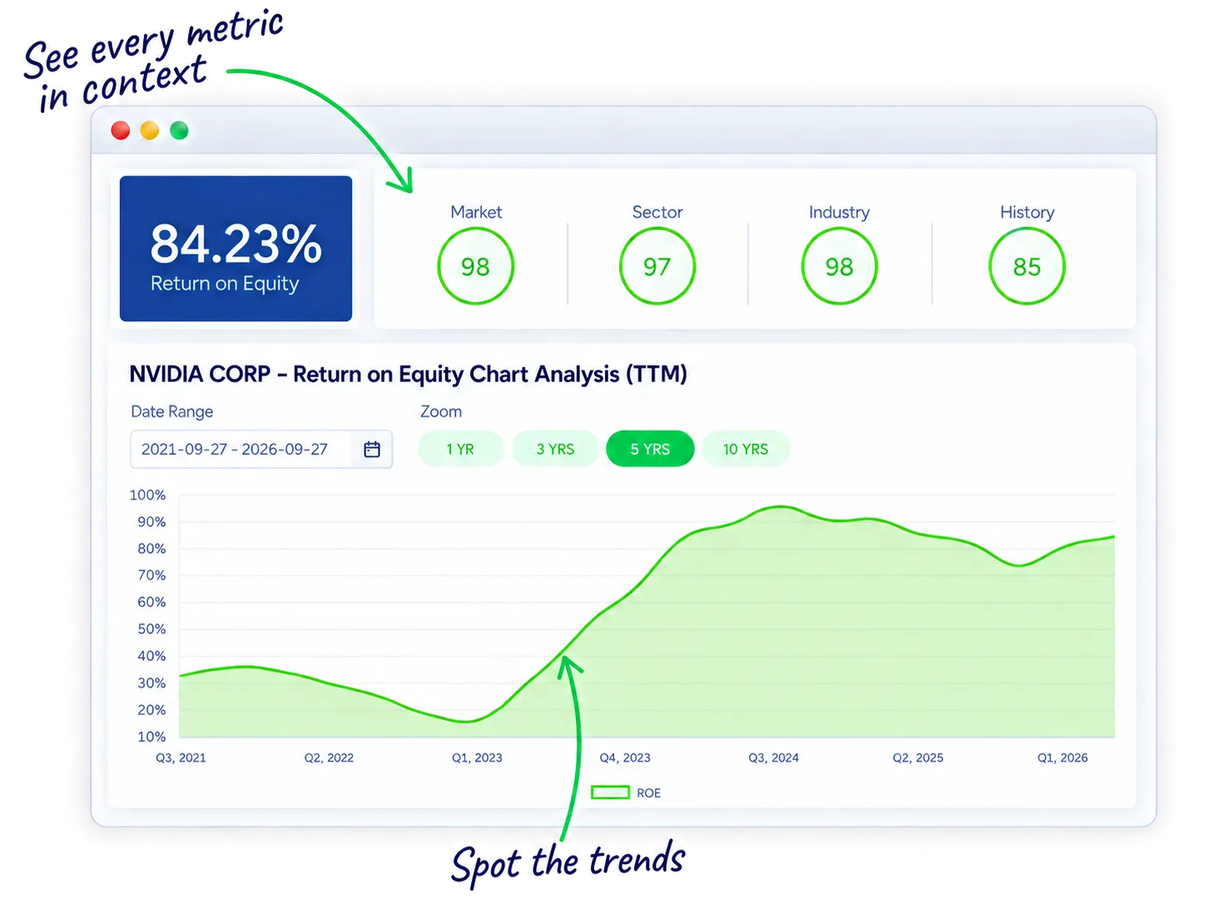Select the 5 YRS zoom option
The height and width of the screenshot is (904, 1205).
click(650, 450)
